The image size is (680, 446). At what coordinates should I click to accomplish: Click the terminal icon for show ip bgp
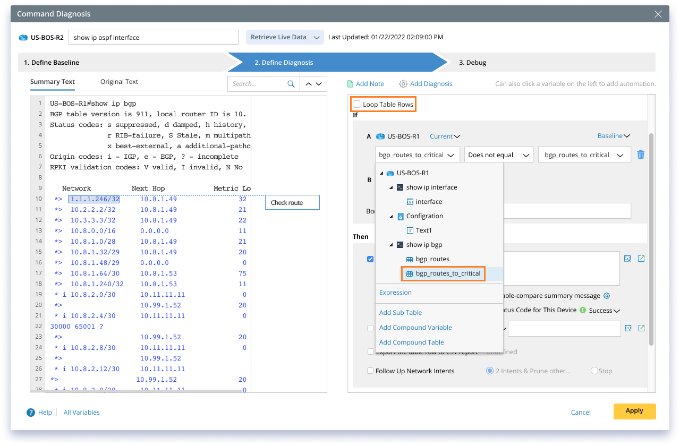click(x=401, y=245)
